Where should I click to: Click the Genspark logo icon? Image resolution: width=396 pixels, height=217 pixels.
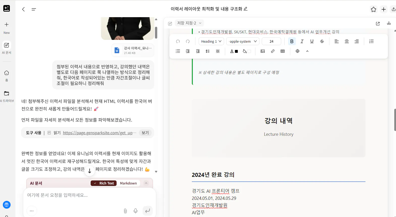coord(7,8)
